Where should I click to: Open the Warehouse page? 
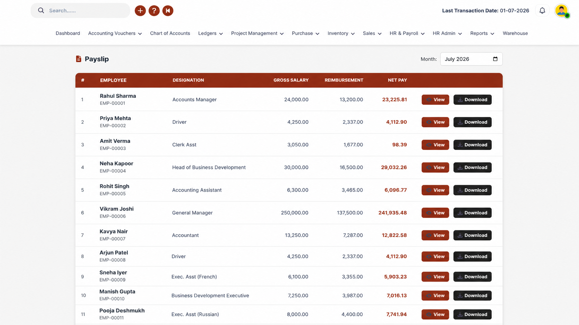[515, 34]
